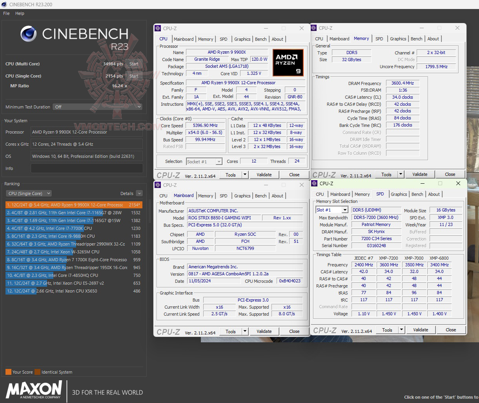Minimize the CPU-Z SPD window
This screenshot has width=479, height=403.
click(423, 183)
